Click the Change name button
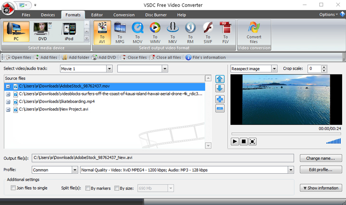The image size is (346, 205). coord(321,158)
